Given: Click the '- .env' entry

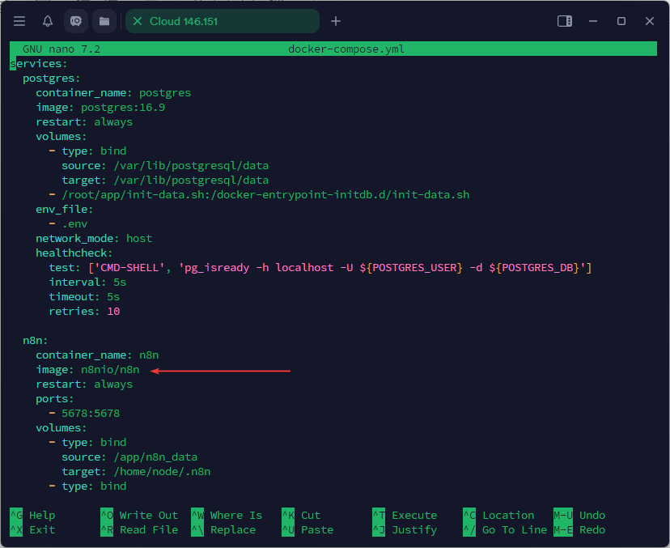Looking at the screenshot, I should [68, 223].
